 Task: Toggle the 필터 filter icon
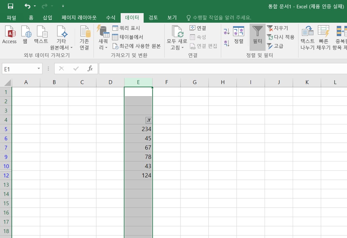click(x=257, y=37)
